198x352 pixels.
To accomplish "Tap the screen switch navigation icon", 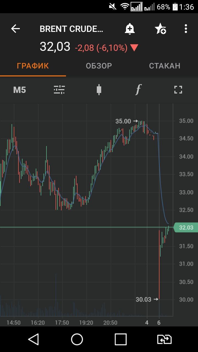I will 164,339.
